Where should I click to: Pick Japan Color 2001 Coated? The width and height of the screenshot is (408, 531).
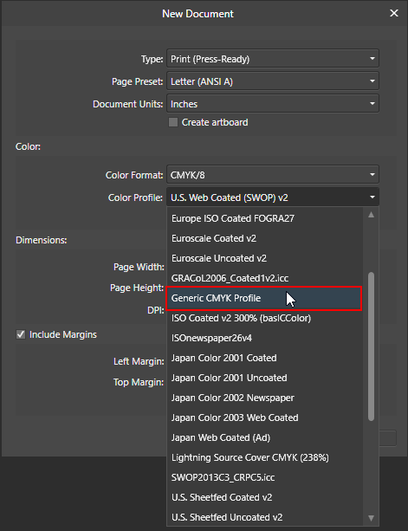(x=264, y=358)
